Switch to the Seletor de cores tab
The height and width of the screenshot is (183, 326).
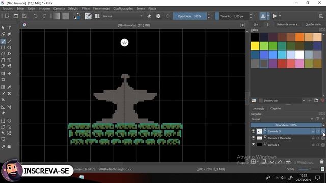click(288, 24)
